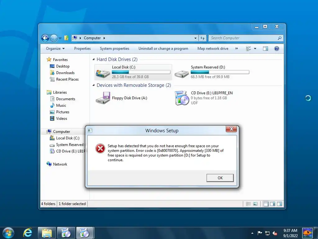Show hidden tray icons arrow

tap(252, 233)
